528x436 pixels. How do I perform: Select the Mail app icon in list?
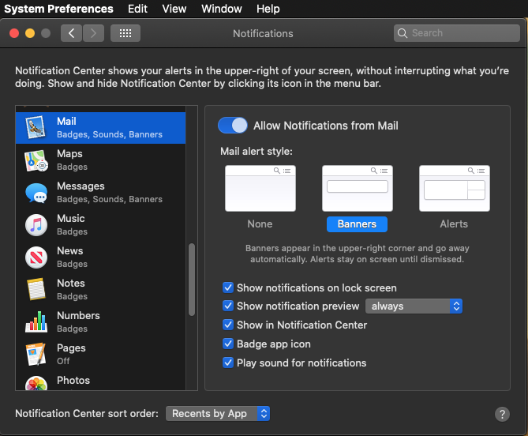[36, 127]
